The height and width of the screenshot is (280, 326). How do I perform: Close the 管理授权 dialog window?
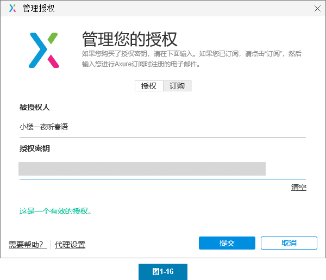pos(317,9)
